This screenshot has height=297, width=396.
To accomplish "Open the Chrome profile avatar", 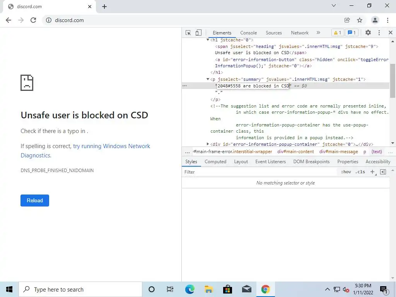I will tap(375, 20).
